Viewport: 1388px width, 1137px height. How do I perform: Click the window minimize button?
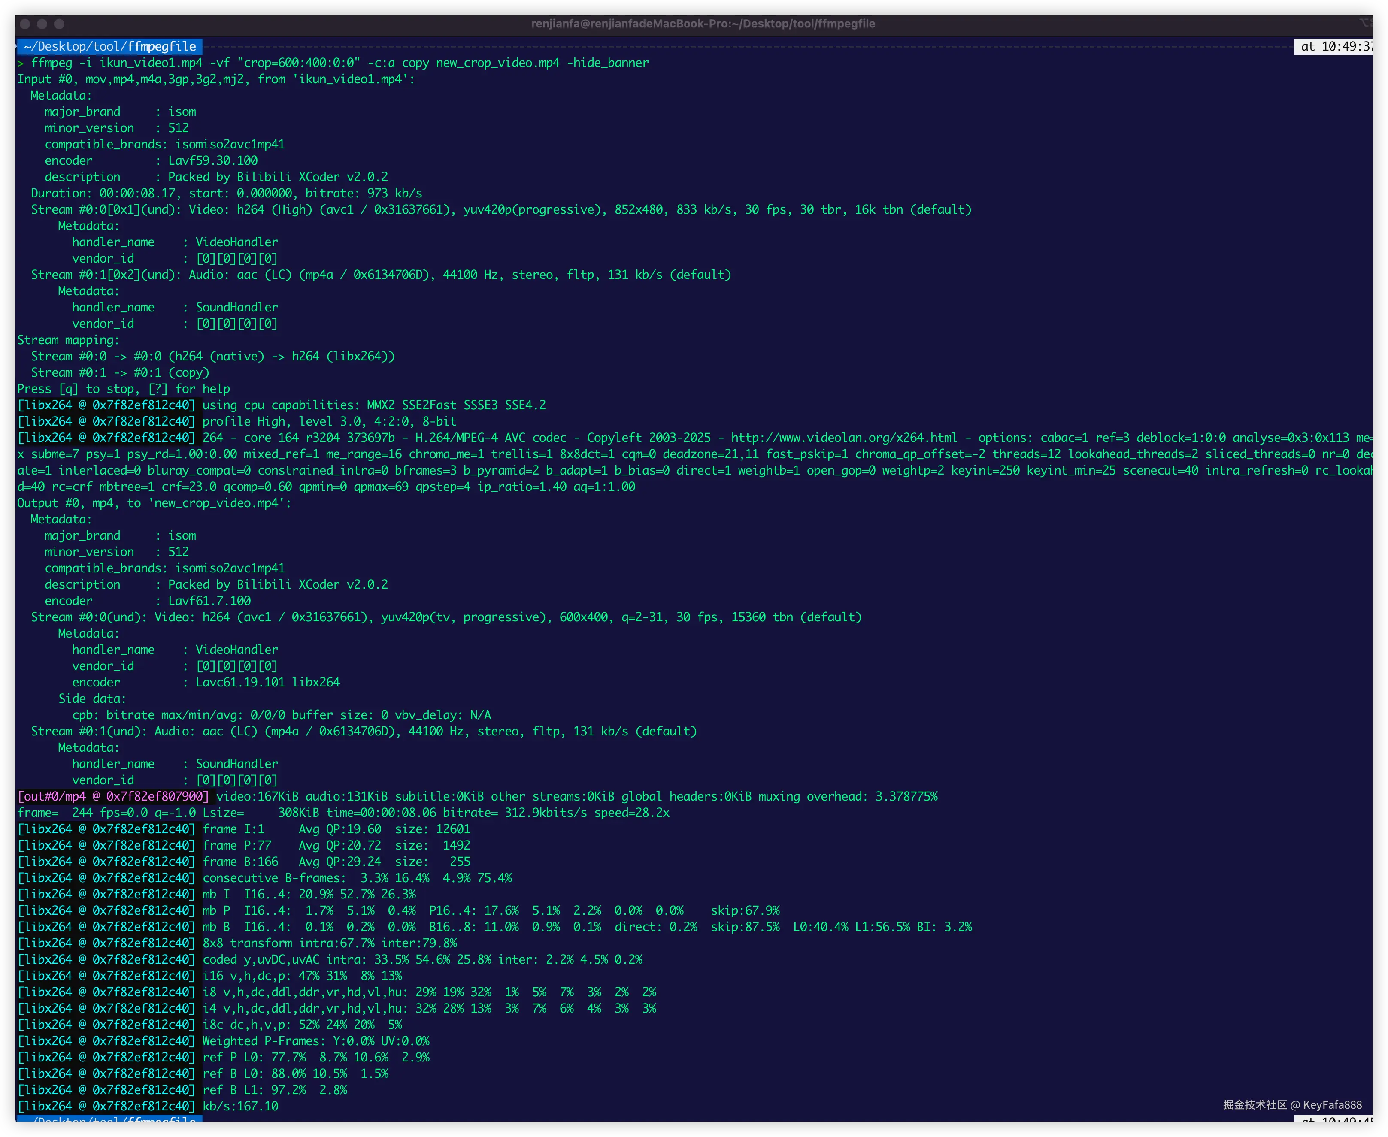pyautogui.click(x=42, y=24)
